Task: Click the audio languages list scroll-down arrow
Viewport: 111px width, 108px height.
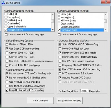Action: 53,30
